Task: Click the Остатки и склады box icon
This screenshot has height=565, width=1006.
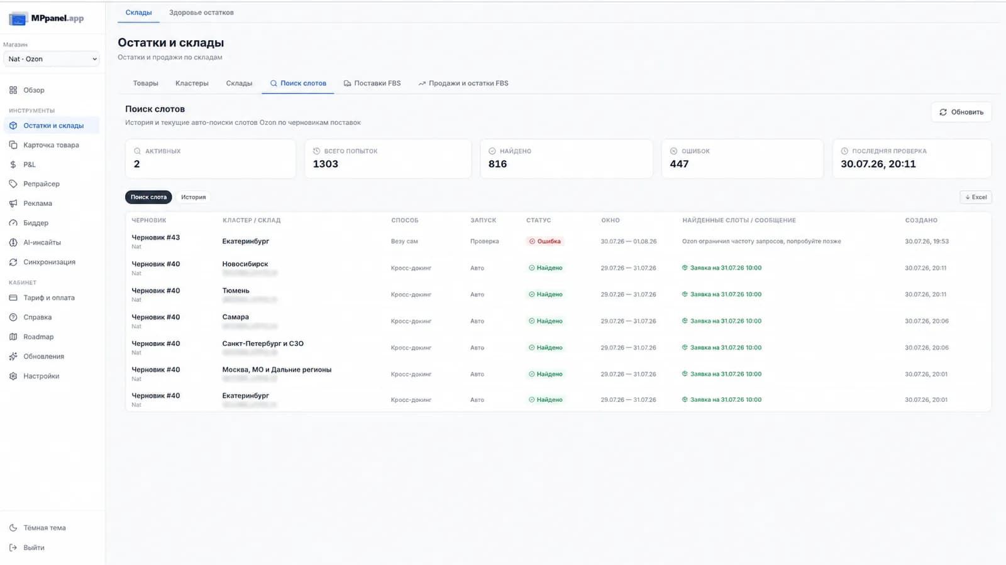Action: tap(13, 126)
